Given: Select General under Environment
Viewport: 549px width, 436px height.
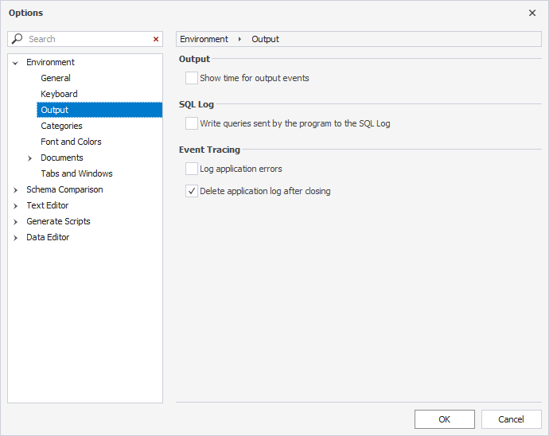Looking at the screenshot, I should (56, 78).
